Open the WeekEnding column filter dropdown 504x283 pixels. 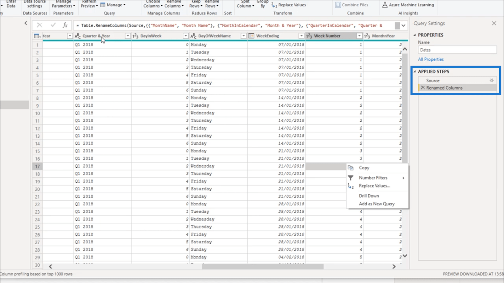click(301, 36)
